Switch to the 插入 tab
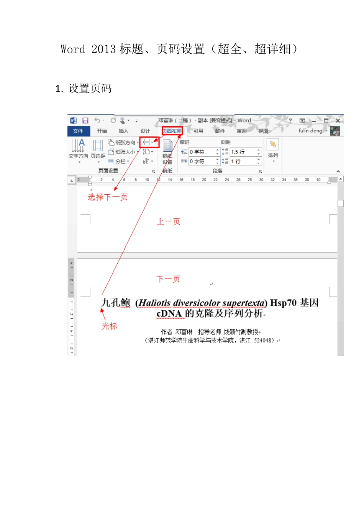364x516 pixels. pos(123,131)
